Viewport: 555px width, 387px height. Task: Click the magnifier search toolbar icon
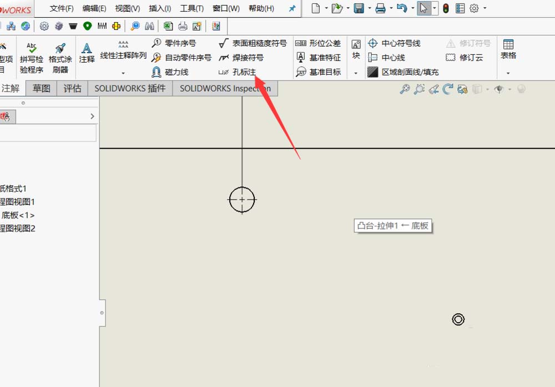135,26
